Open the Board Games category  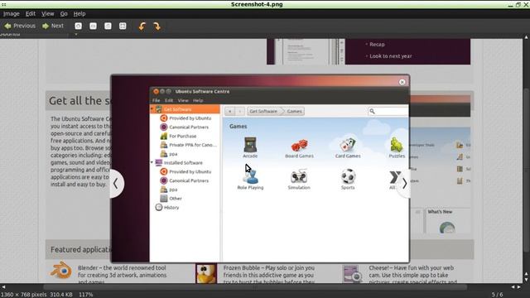[x=299, y=147]
